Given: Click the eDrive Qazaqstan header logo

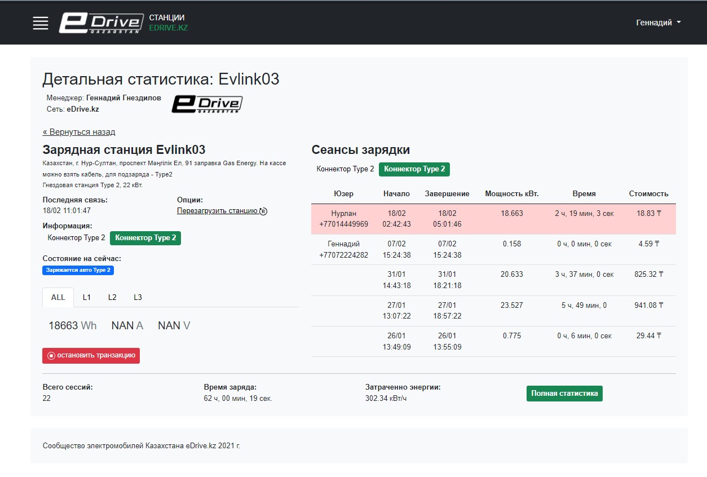Looking at the screenshot, I should pyautogui.click(x=101, y=23).
